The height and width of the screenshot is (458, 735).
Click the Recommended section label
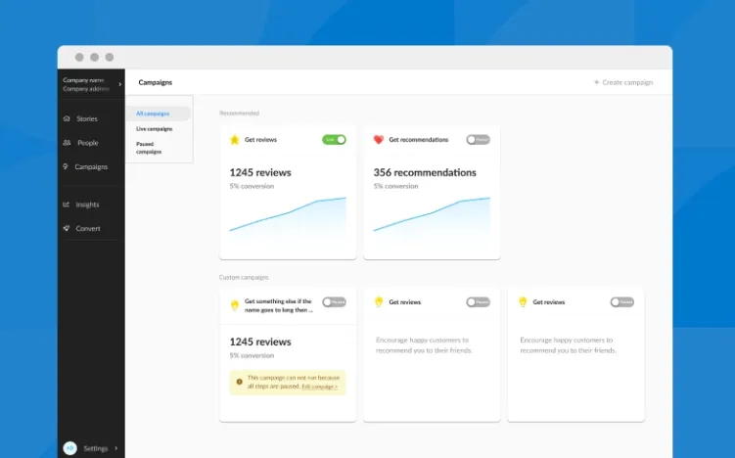[239, 113]
